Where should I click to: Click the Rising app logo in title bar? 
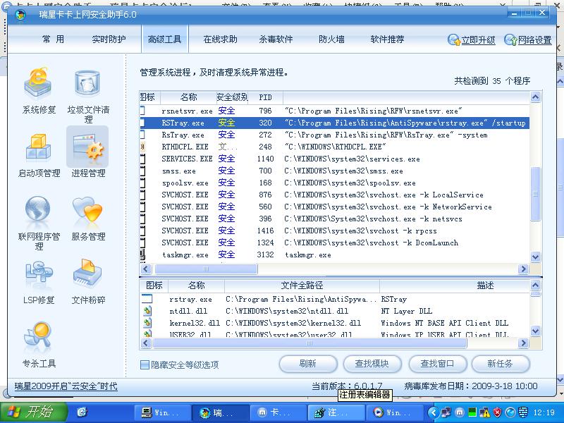pos(20,14)
